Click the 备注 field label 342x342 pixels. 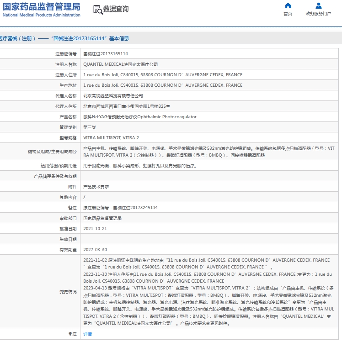coord(72,208)
